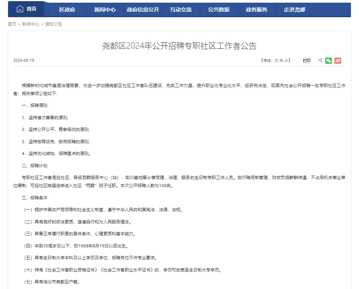Screen dimensions: 359x289
Task: Open the 政务服务 menu
Action: (x=256, y=8)
